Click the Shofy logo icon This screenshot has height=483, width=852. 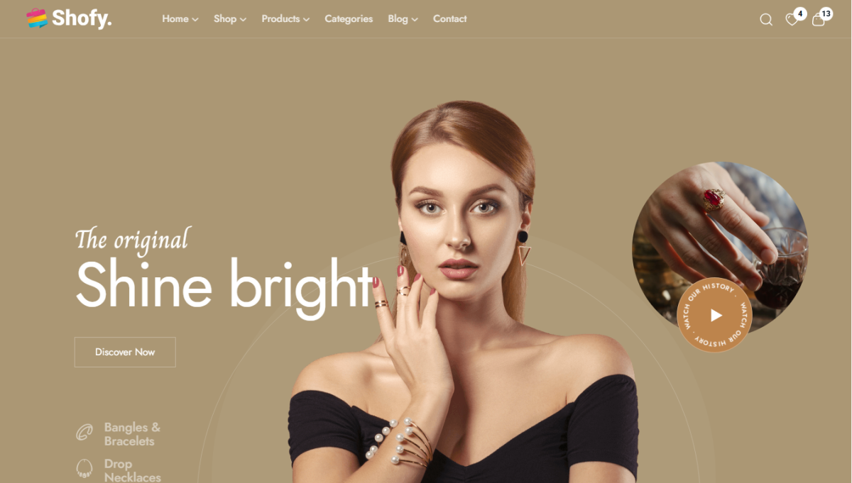coord(37,18)
